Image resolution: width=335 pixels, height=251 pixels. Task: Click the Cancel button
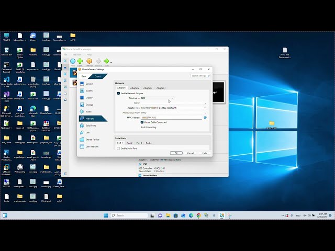tap(191, 153)
